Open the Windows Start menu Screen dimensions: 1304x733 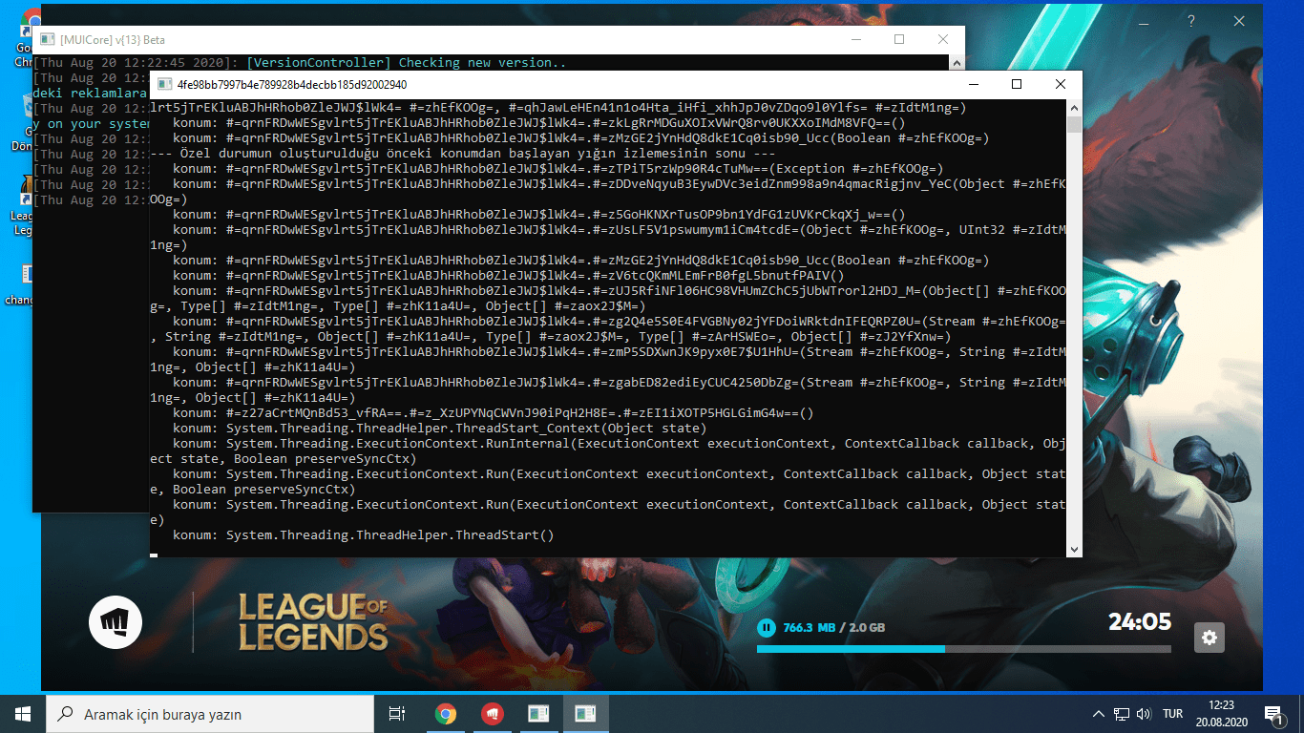point(23,714)
